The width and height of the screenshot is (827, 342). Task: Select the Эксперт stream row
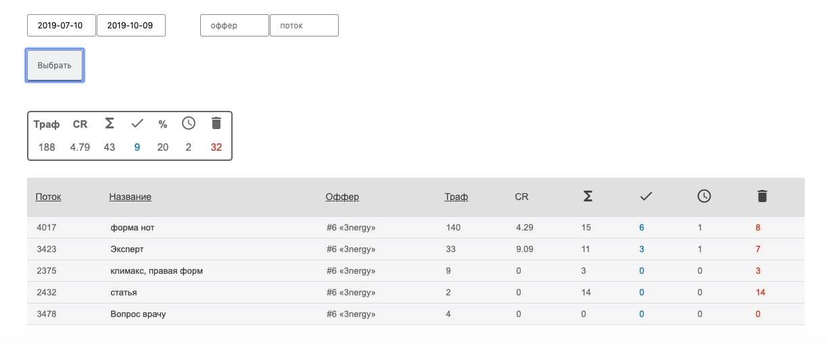point(127,249)
